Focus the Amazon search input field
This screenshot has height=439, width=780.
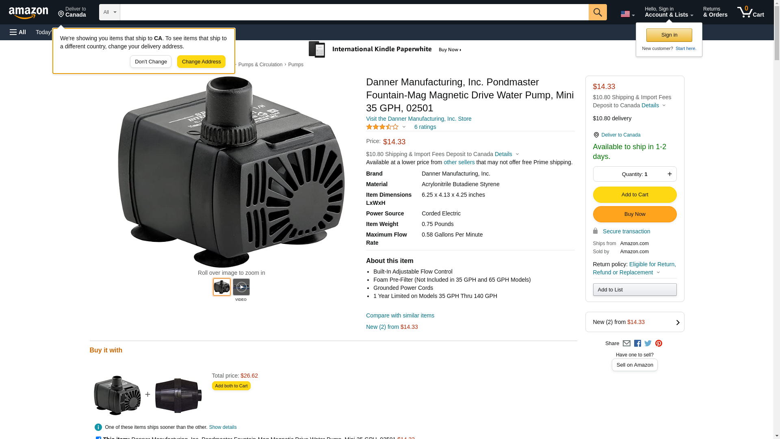coord(354,12)
